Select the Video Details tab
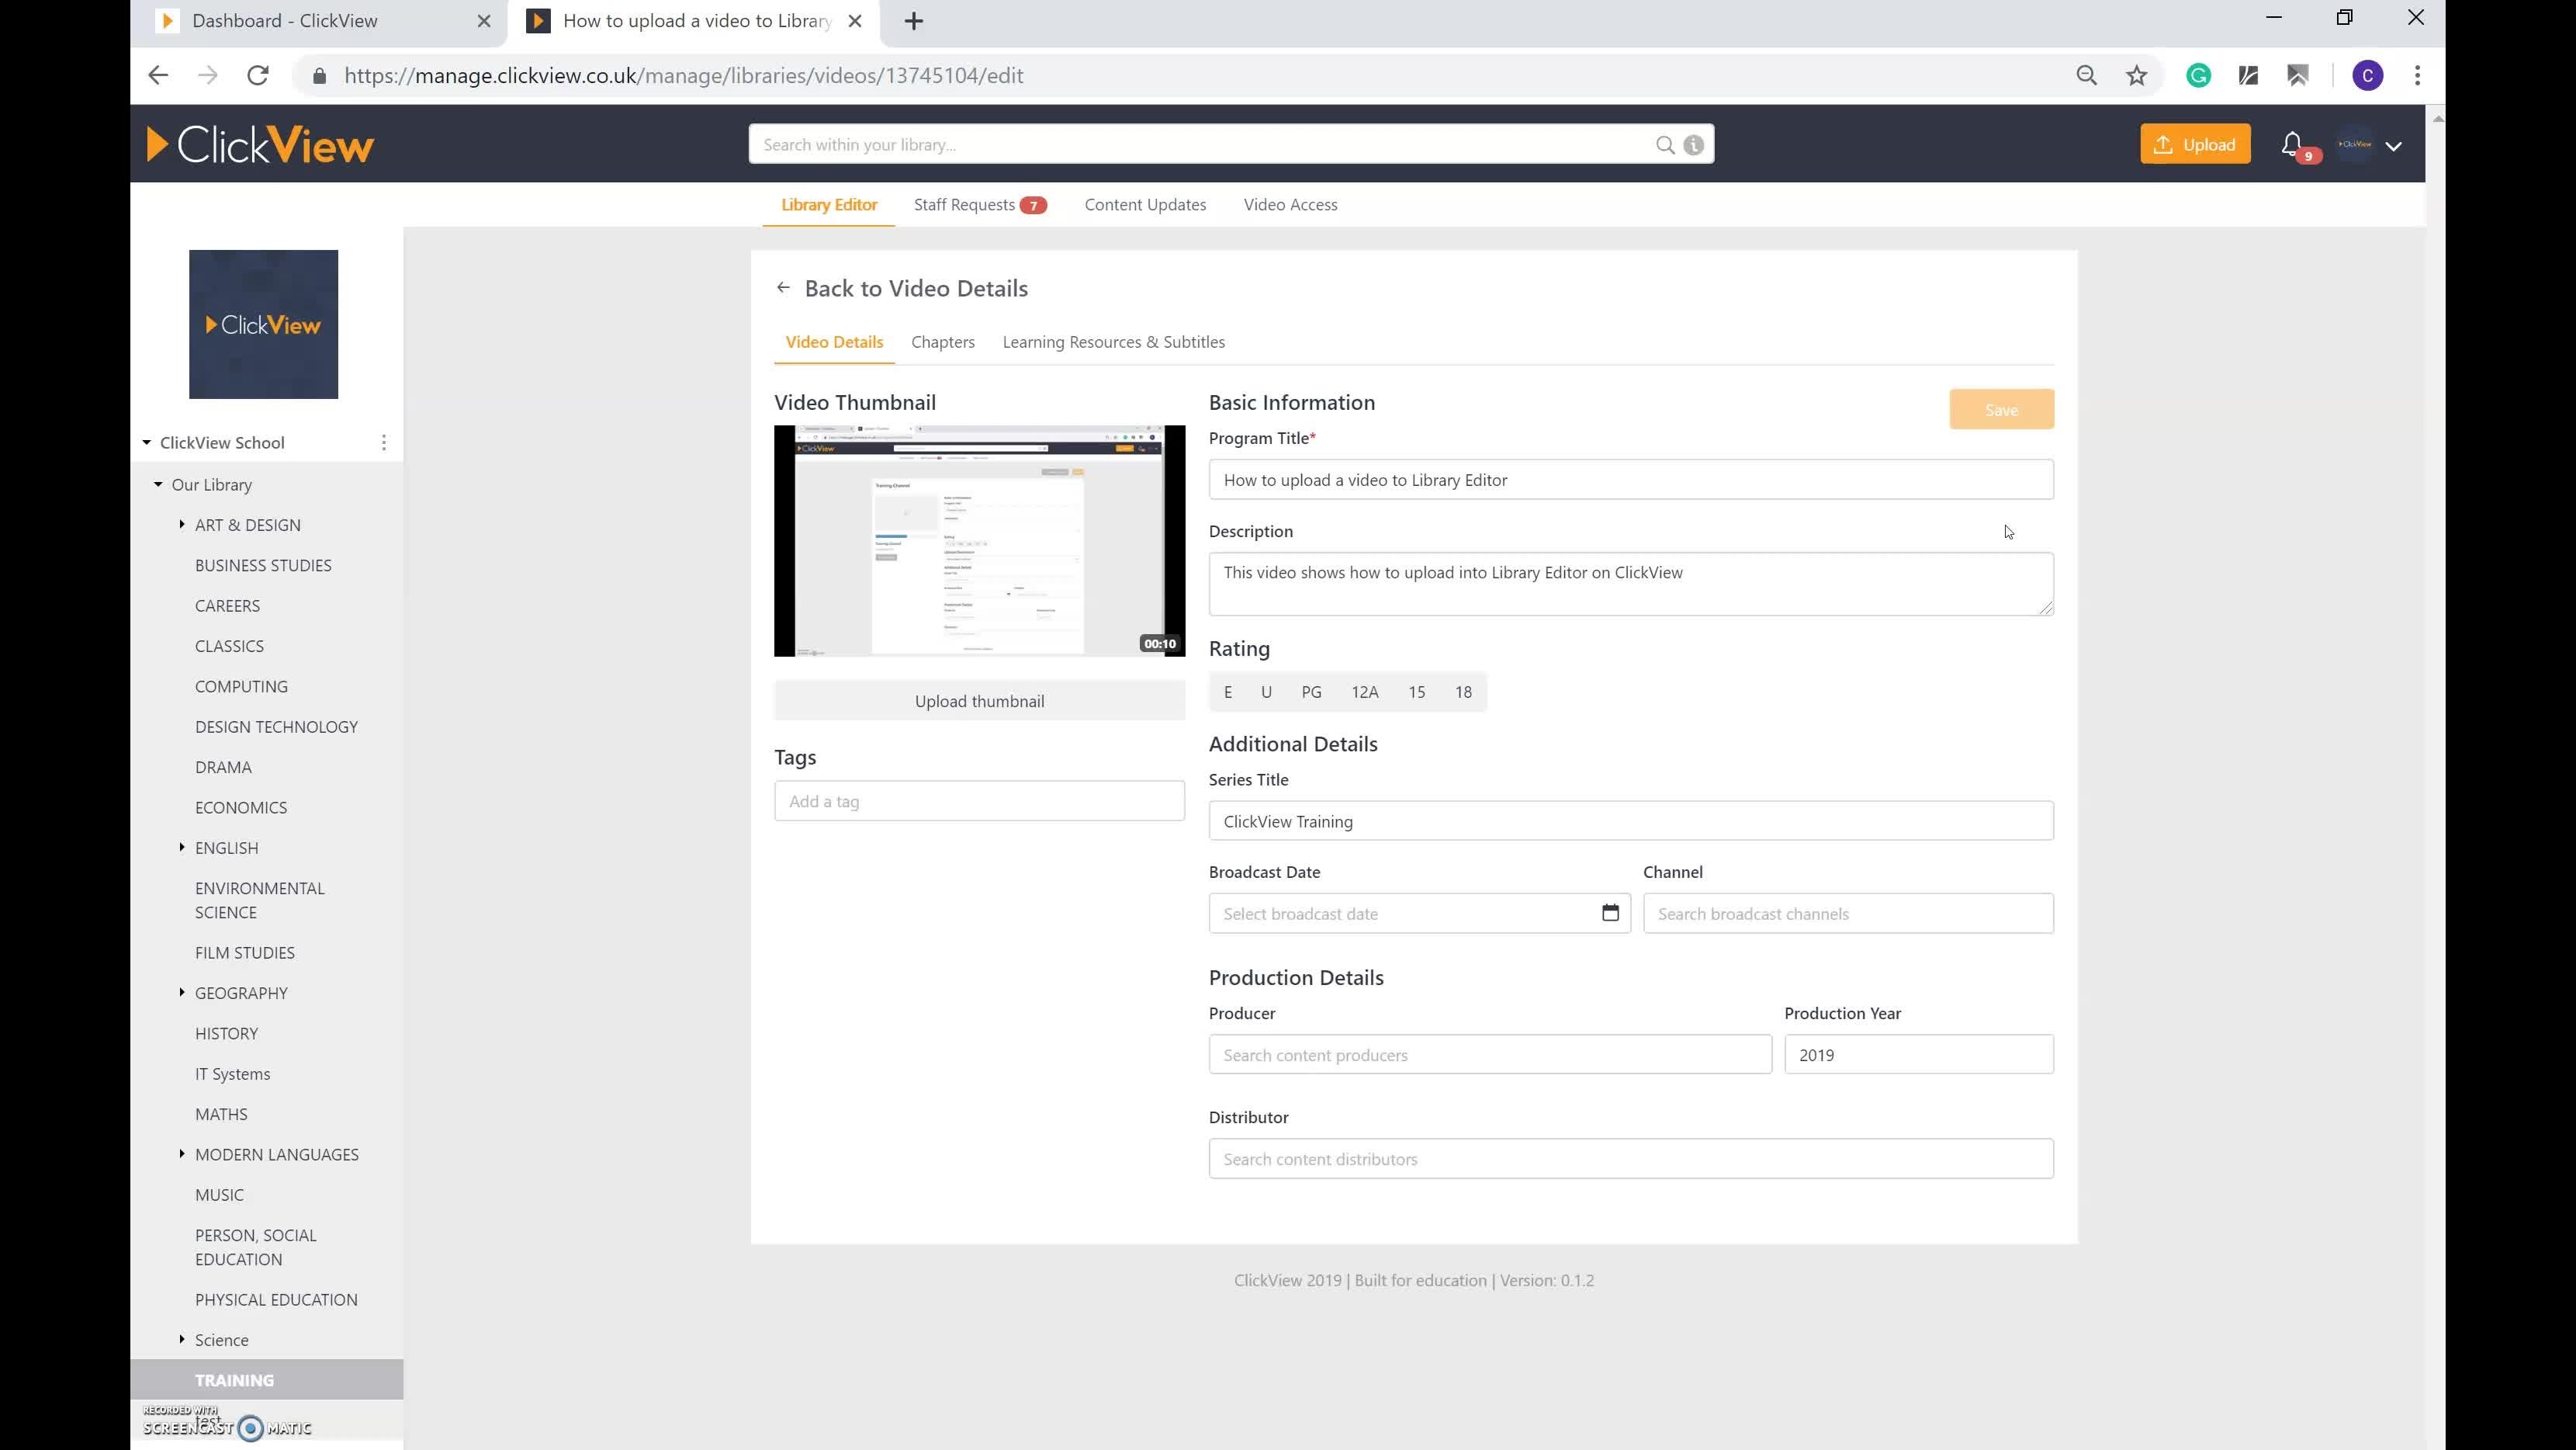Screen dimensions: 2576x1450 (x=834, y=342)
